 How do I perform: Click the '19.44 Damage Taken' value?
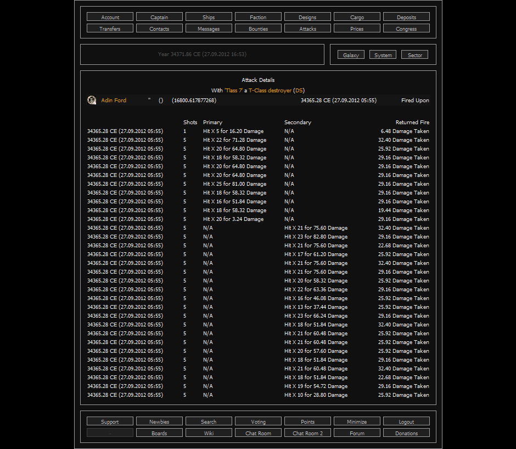[403, 210]
